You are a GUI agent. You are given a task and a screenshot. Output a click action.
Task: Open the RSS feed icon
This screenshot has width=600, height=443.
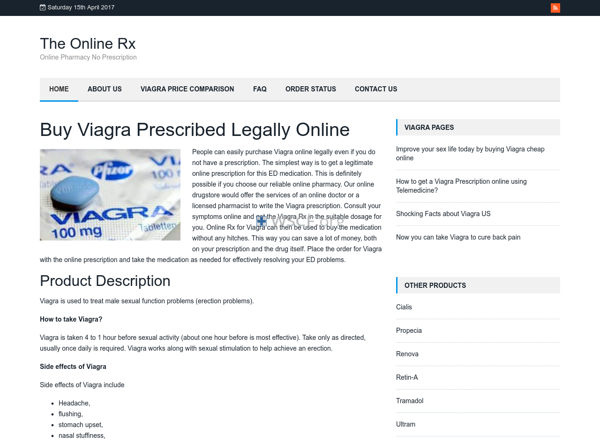[555, 8]
